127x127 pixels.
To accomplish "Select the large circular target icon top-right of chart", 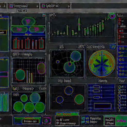I will (x=112, y=16).
